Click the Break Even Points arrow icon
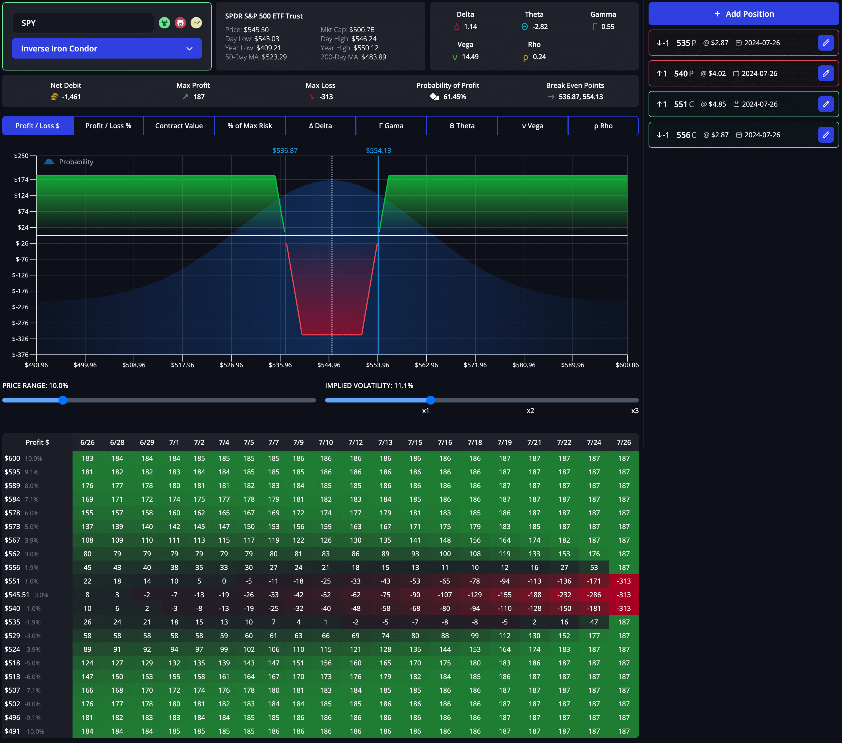The height and width of the screenshot is (743, 842). (551, 97)
